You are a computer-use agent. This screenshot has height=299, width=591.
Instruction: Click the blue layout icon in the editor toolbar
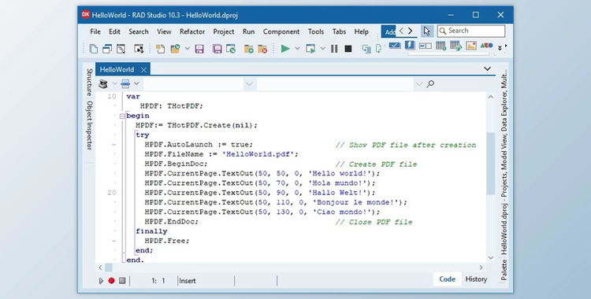pos(125,84)
